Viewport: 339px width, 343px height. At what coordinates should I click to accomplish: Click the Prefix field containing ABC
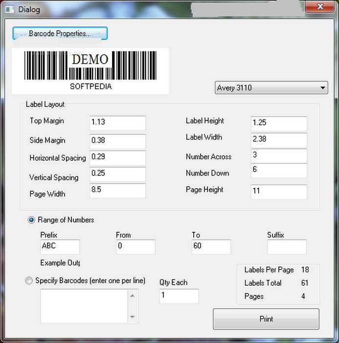[x=60, y=247]
